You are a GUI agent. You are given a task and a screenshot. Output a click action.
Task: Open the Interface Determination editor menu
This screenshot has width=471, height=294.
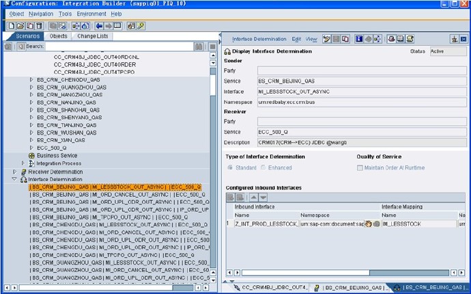tap(259, 39)
